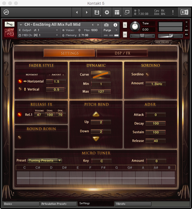Toggle the minimized view icon

pyautogui.click(x=127, y=12)
